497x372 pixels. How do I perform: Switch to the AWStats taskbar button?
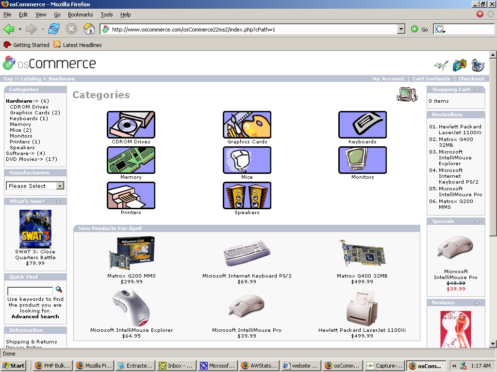pos(259,366)
